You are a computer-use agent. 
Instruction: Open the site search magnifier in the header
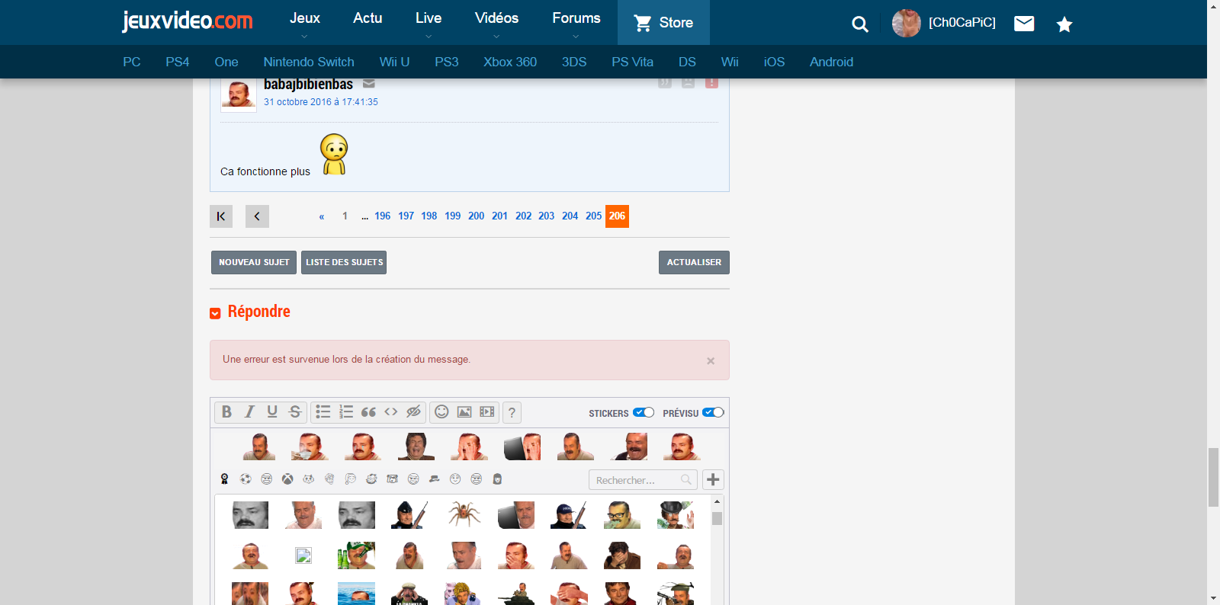859,24
